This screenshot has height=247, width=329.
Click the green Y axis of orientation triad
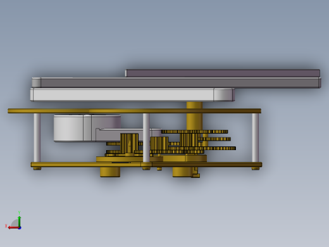click(x=19, y=222)
